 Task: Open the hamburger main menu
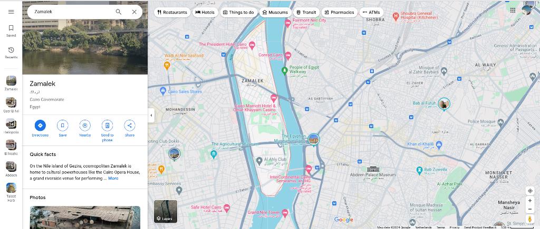pos(11,12)
